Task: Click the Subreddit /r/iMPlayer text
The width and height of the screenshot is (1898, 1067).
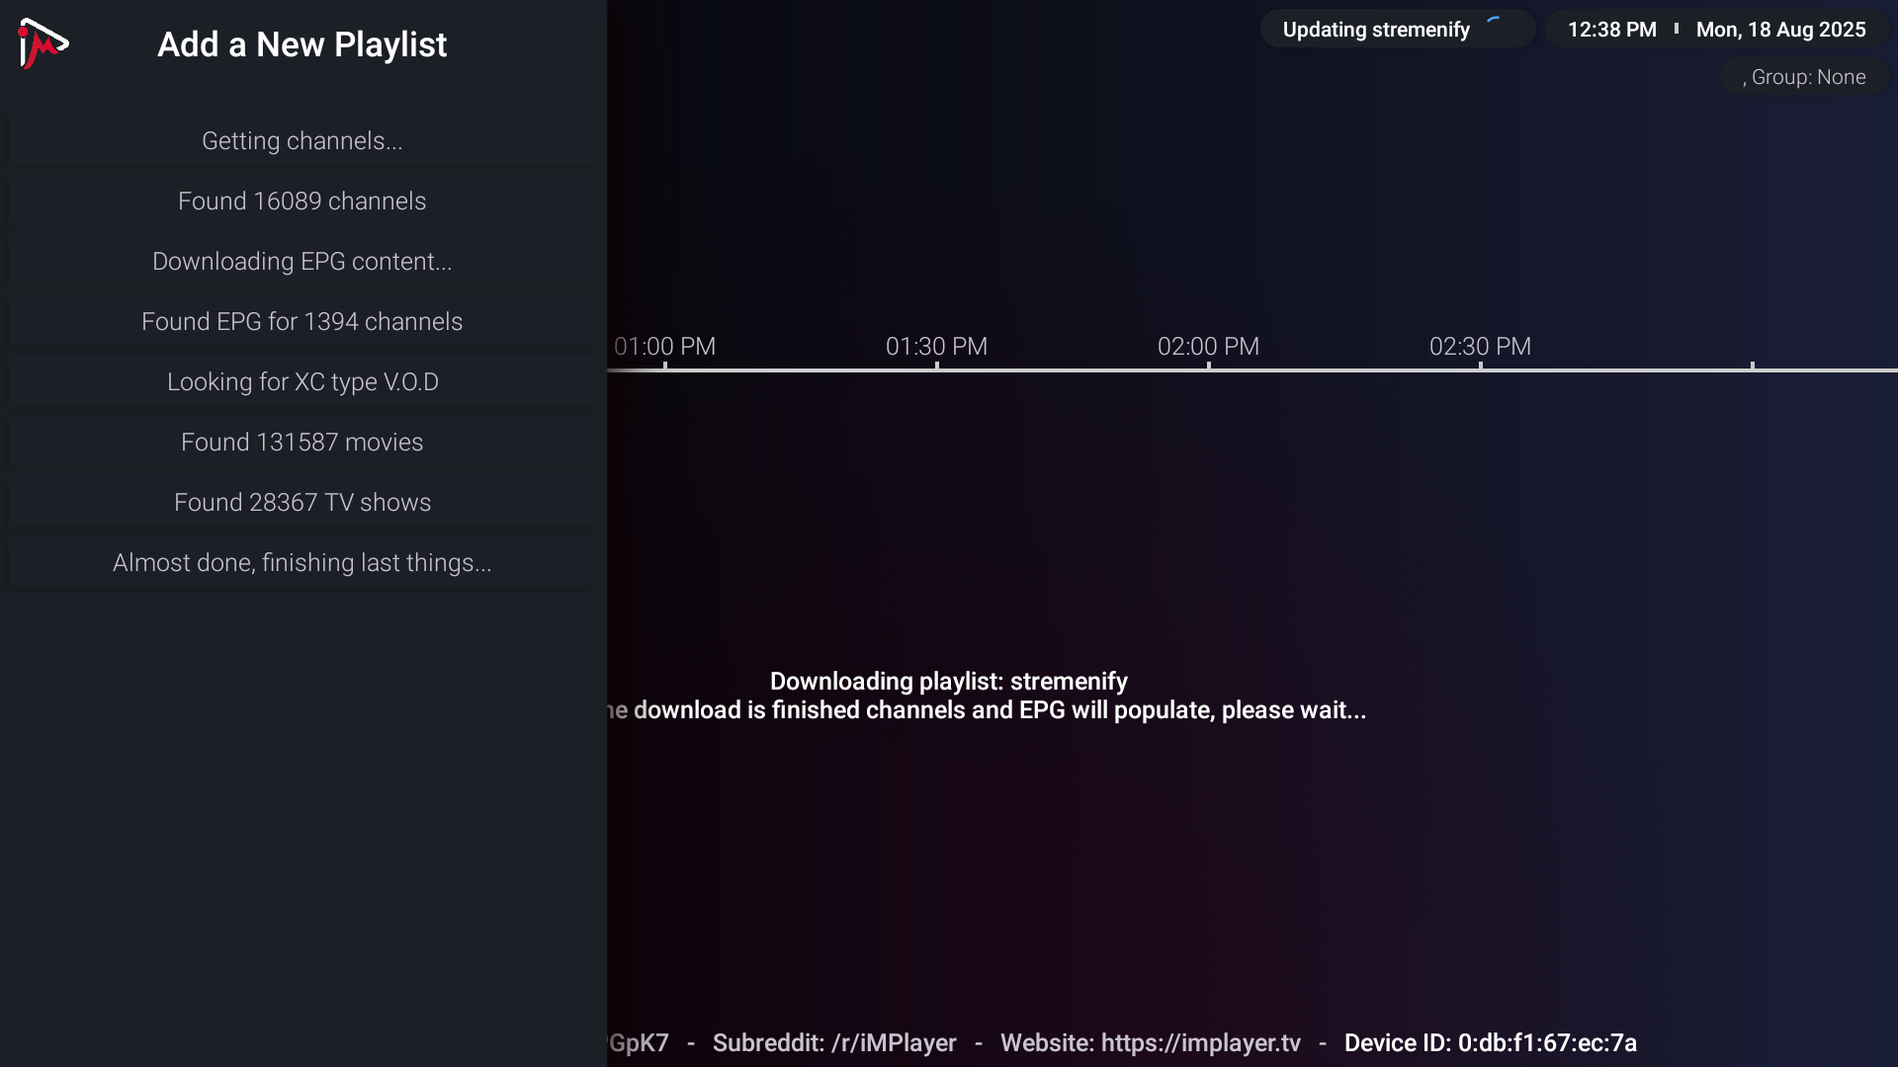Action: click(834, 1043)
